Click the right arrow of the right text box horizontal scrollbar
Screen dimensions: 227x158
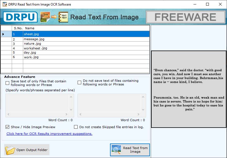138,114
